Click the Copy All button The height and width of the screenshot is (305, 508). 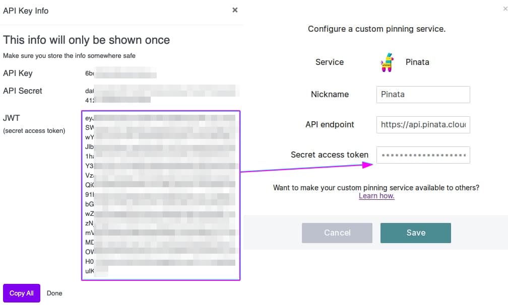coord(21,293)
